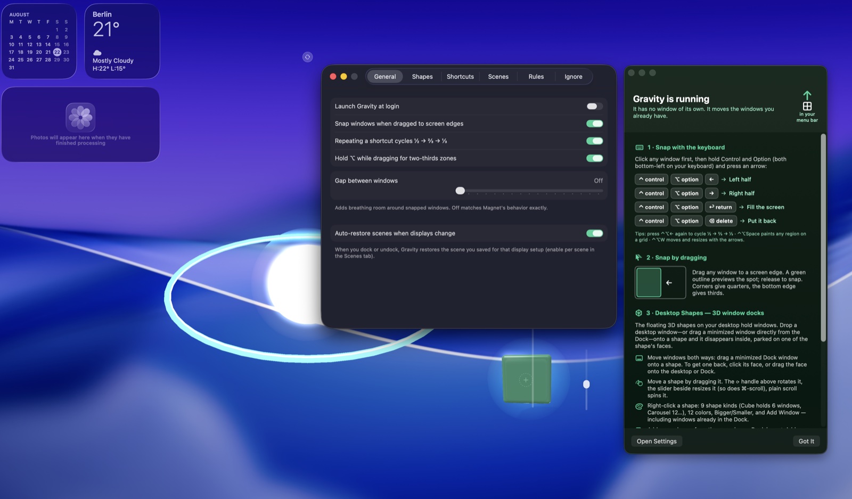Click date 31 in the calendar widget
This screenshot has height=499, width=852.
click(x=12, y=68)
